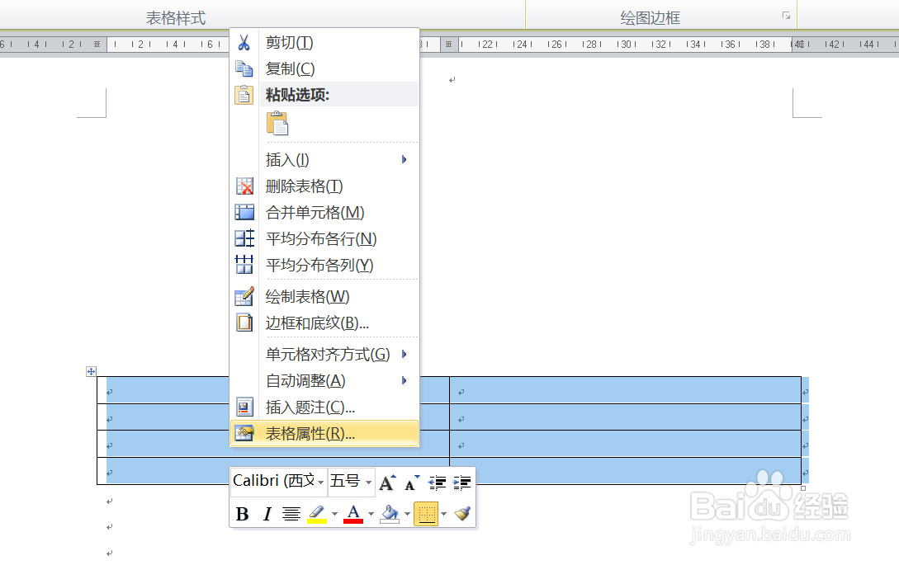The height and width of the screenshot is (565, 899).
Task: Apply yellow text highlight color
Action: coord(317,514)
